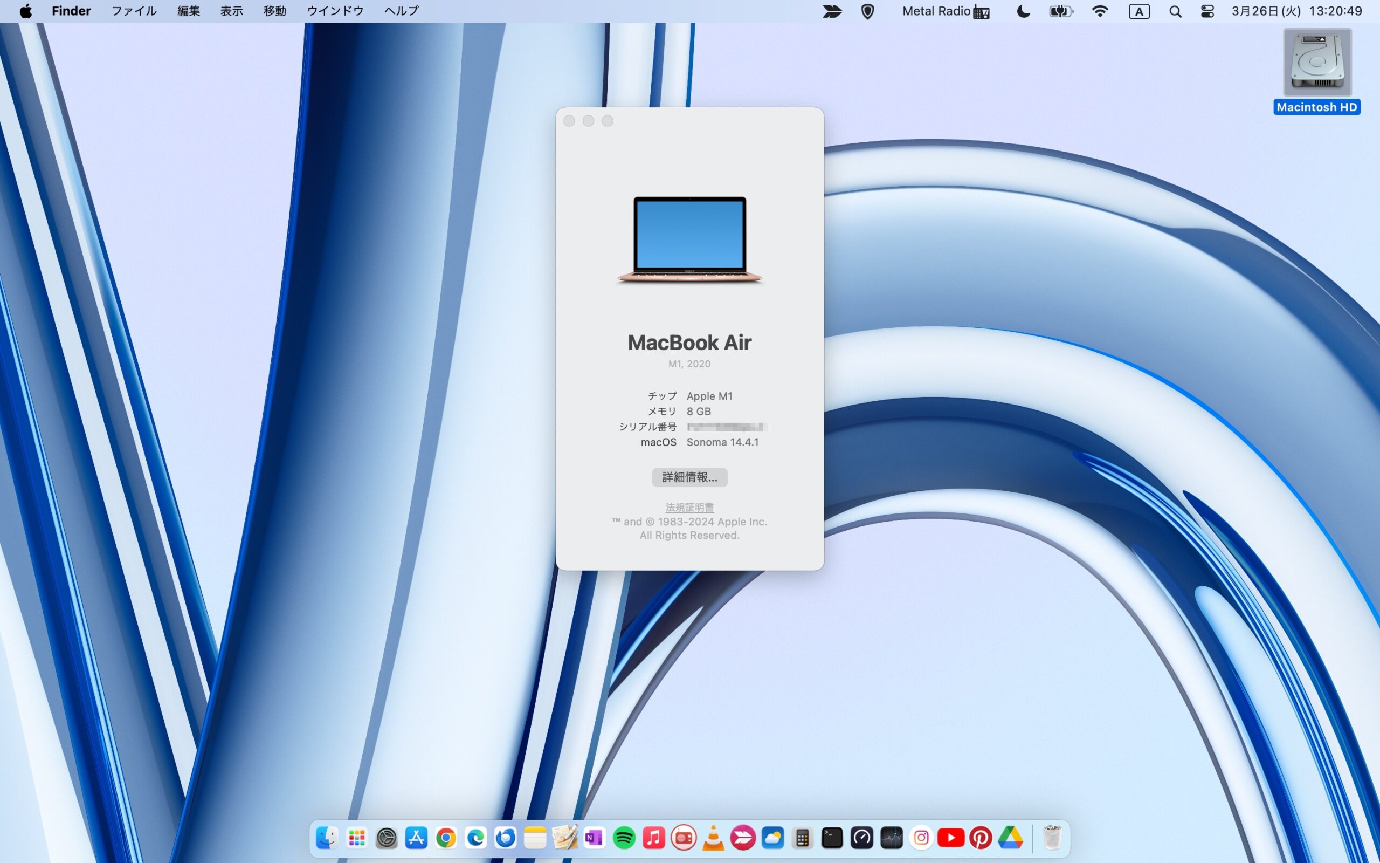The width and height of the screenshot is (1380, 863).
Task: Open the Trash in the Dock
Action: (1052, 838)
